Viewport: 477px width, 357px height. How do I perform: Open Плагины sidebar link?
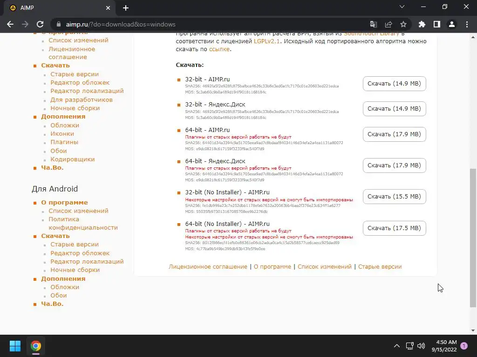click(64, 142)
